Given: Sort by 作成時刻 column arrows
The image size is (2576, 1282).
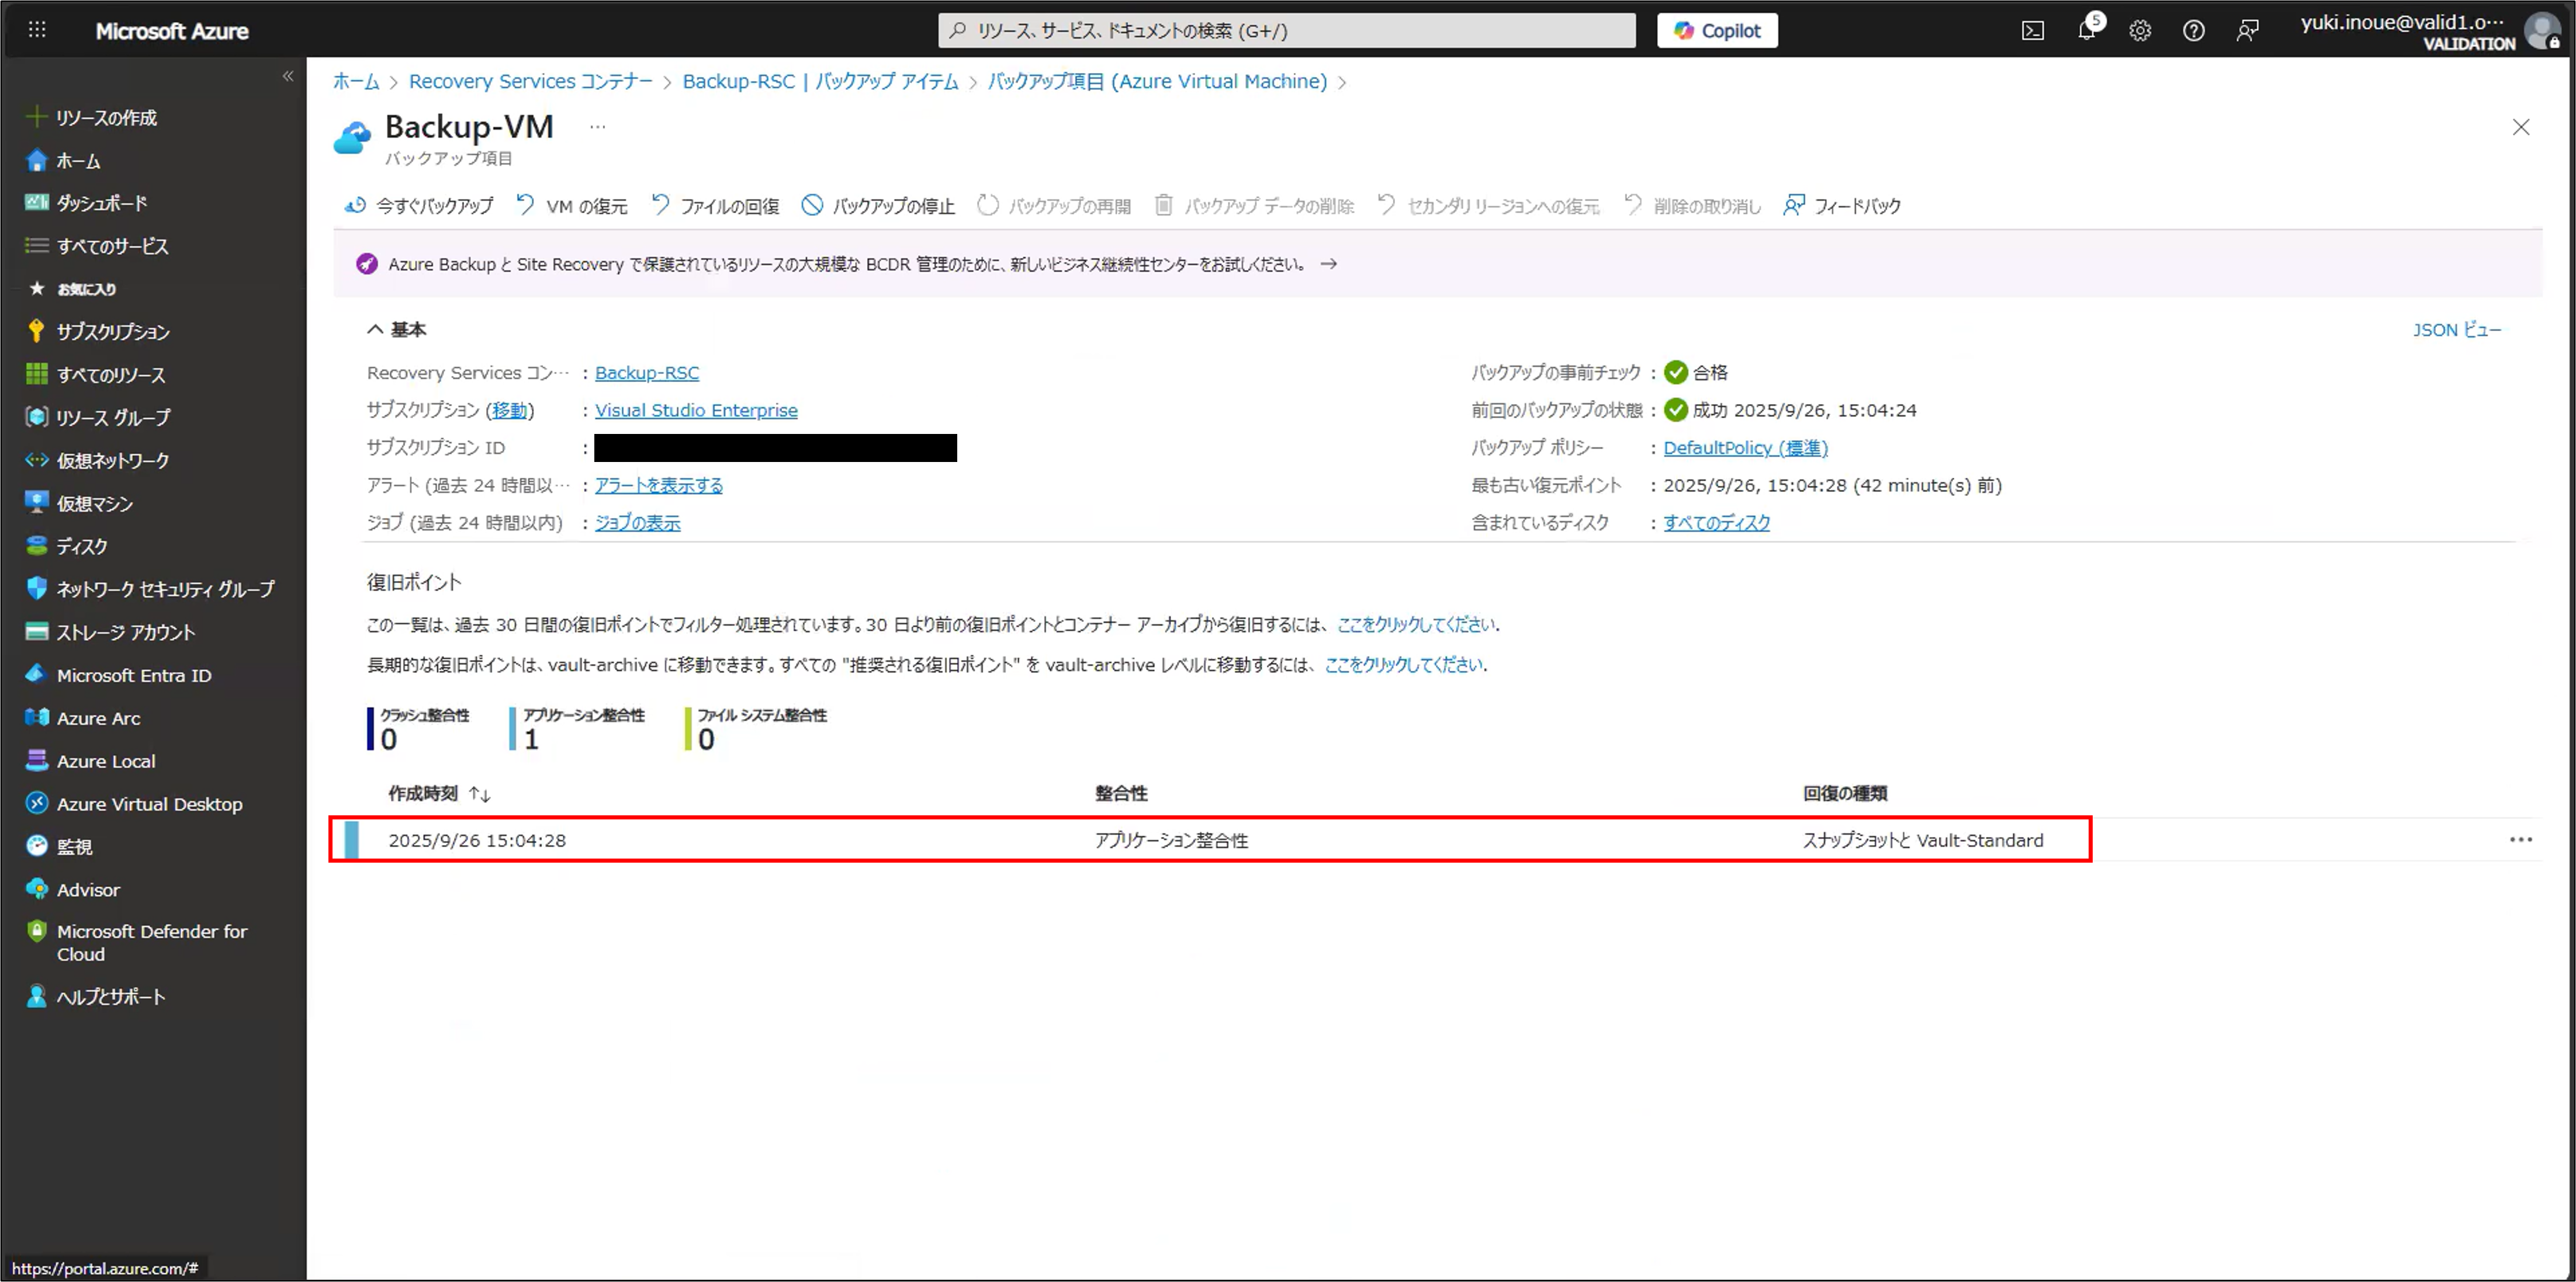Looking at the screenshot, I should (479, 794).
